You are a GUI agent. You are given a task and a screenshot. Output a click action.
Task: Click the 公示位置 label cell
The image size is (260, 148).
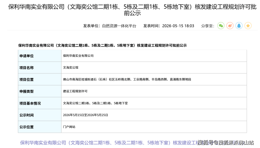[40, 127]
